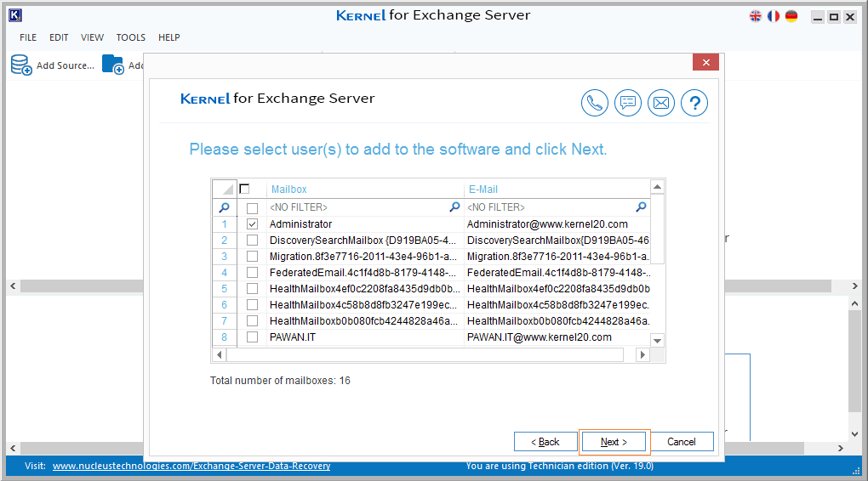Open the live chat icon
Image resolution: width=868 pixels, height=481 pixels.
tap(628, 103)
